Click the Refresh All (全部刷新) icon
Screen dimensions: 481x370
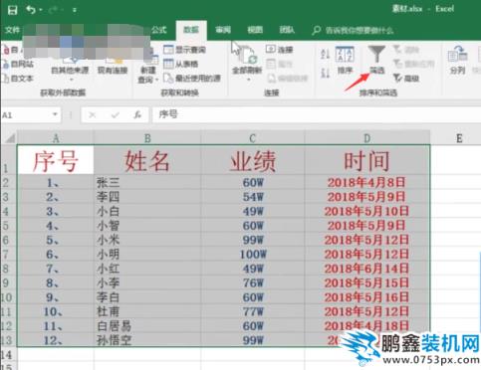pos(247,55)
